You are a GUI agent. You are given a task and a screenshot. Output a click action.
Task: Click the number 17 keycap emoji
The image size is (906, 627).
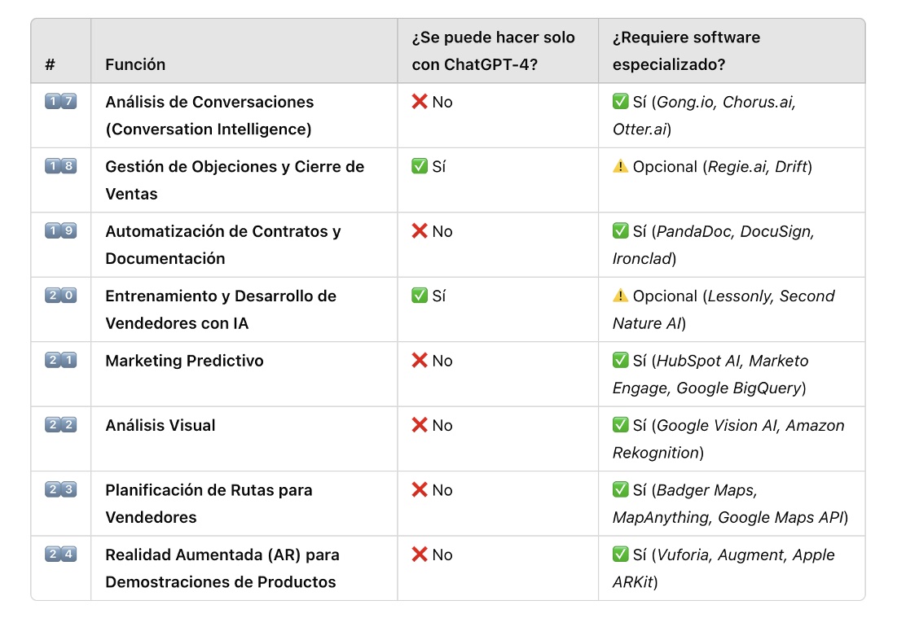coord(60,102)
